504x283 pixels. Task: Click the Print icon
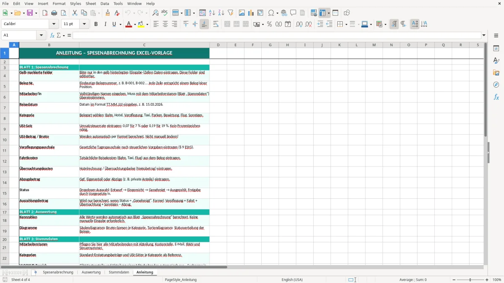pyautogui.click(x=54, y=13)
